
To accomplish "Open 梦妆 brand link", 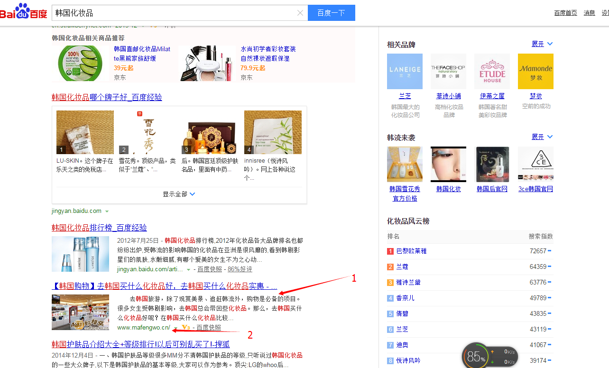I will [x=536, y=96].
